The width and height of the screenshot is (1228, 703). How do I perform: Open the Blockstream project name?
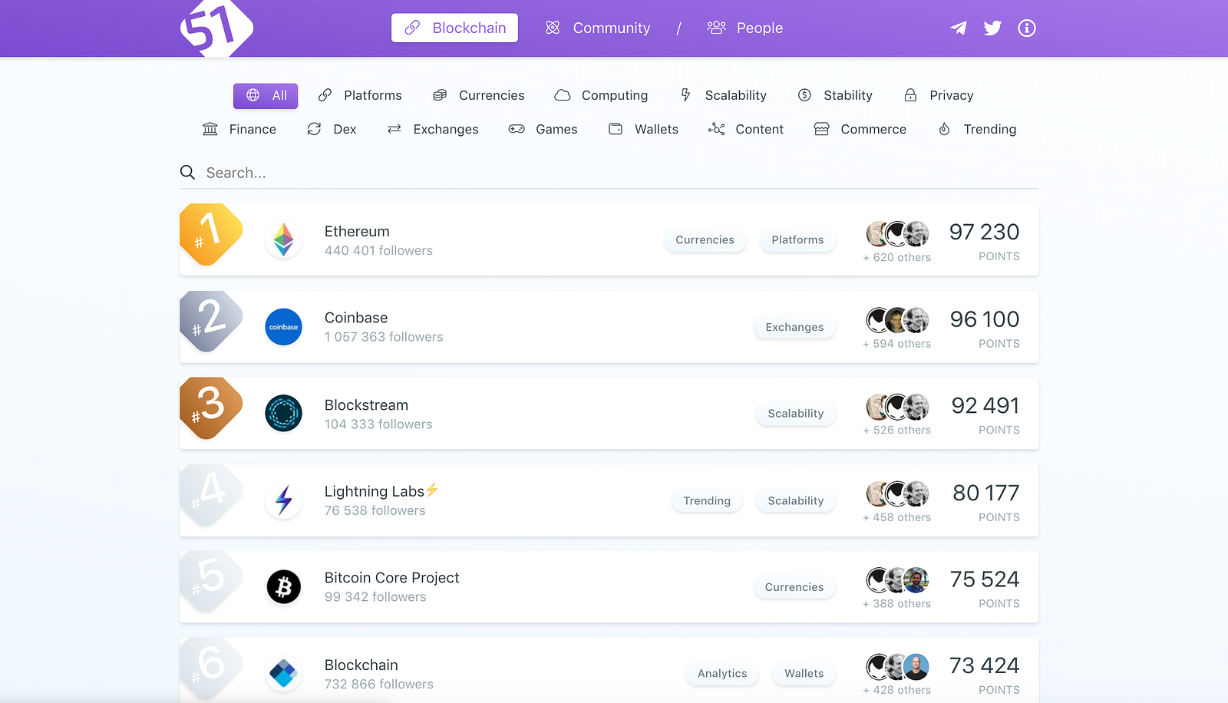(366, 405)
